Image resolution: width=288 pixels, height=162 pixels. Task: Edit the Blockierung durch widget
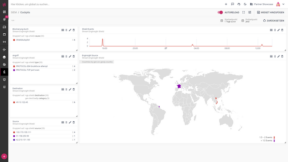(70, 30)
